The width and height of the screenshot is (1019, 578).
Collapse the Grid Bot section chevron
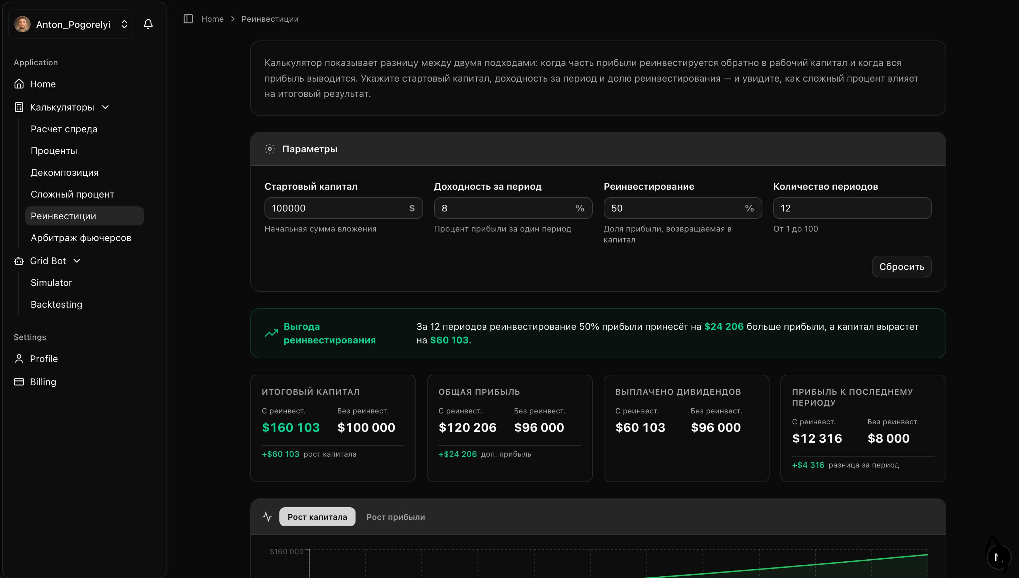point(77,261)
